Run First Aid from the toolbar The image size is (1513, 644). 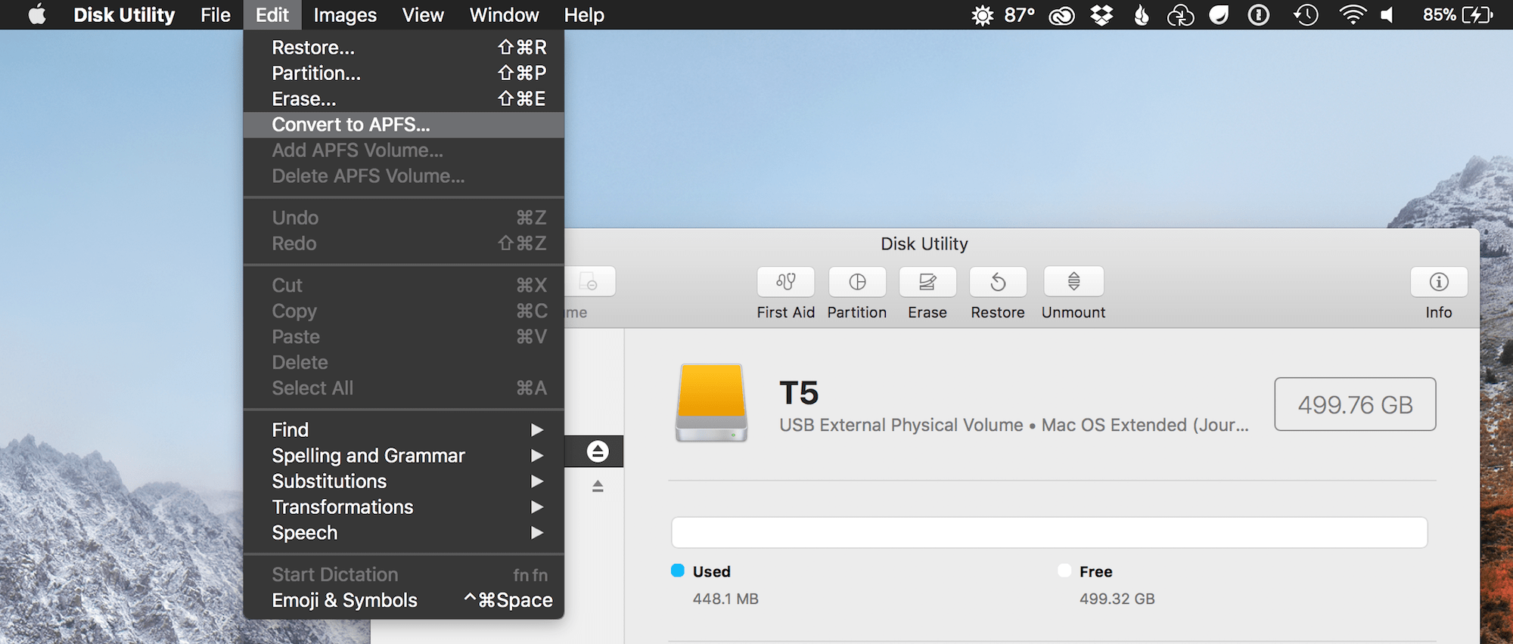pyautogui.click(x=785, y=282)
